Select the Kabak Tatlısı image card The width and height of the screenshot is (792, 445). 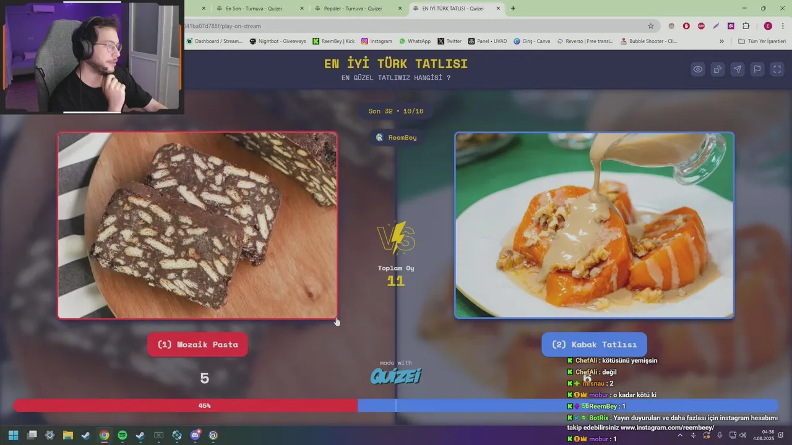pyautogui.click(x=594, y=226)
